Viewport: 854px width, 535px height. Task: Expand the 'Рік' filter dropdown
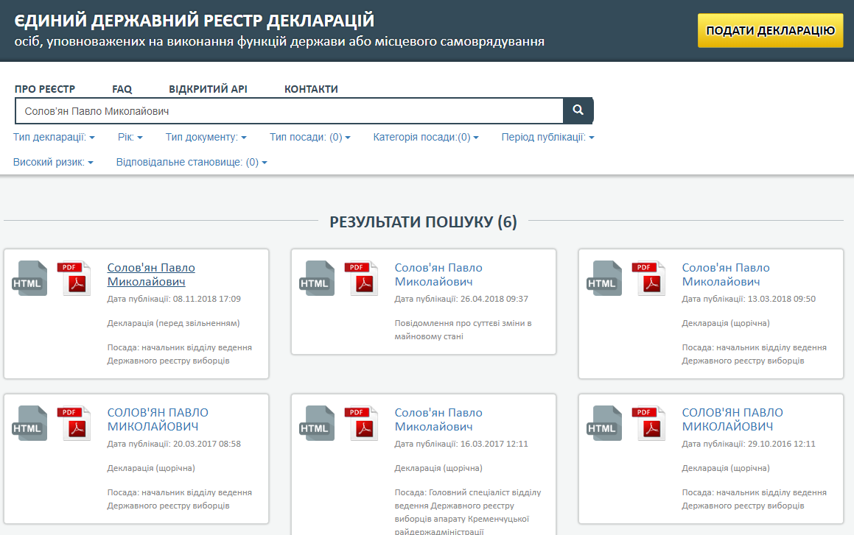click(x=130, y=137)
